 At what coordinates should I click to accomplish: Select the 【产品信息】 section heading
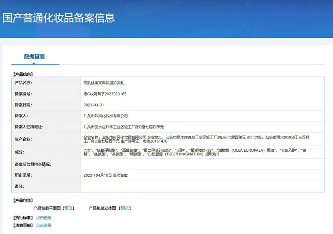click(23, 74)
